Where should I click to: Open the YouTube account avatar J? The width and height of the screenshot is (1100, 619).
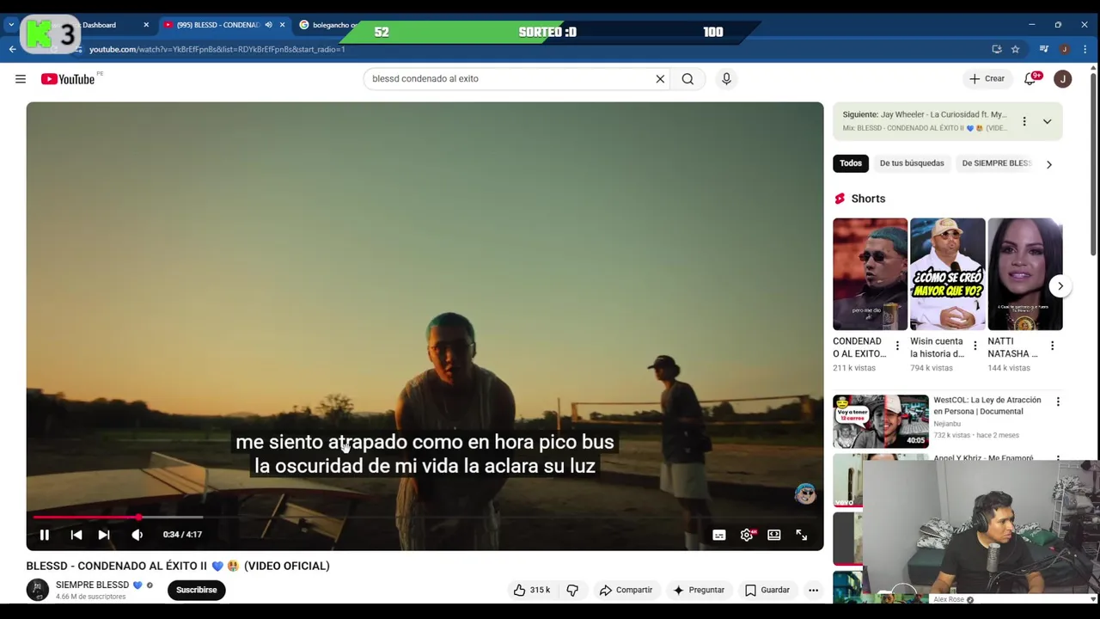coord(1063,79)
